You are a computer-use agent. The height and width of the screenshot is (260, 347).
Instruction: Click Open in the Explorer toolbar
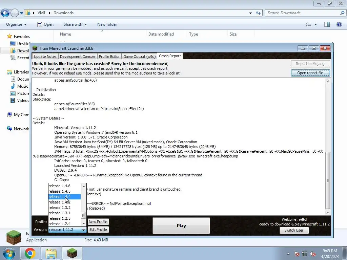point(45,24)
